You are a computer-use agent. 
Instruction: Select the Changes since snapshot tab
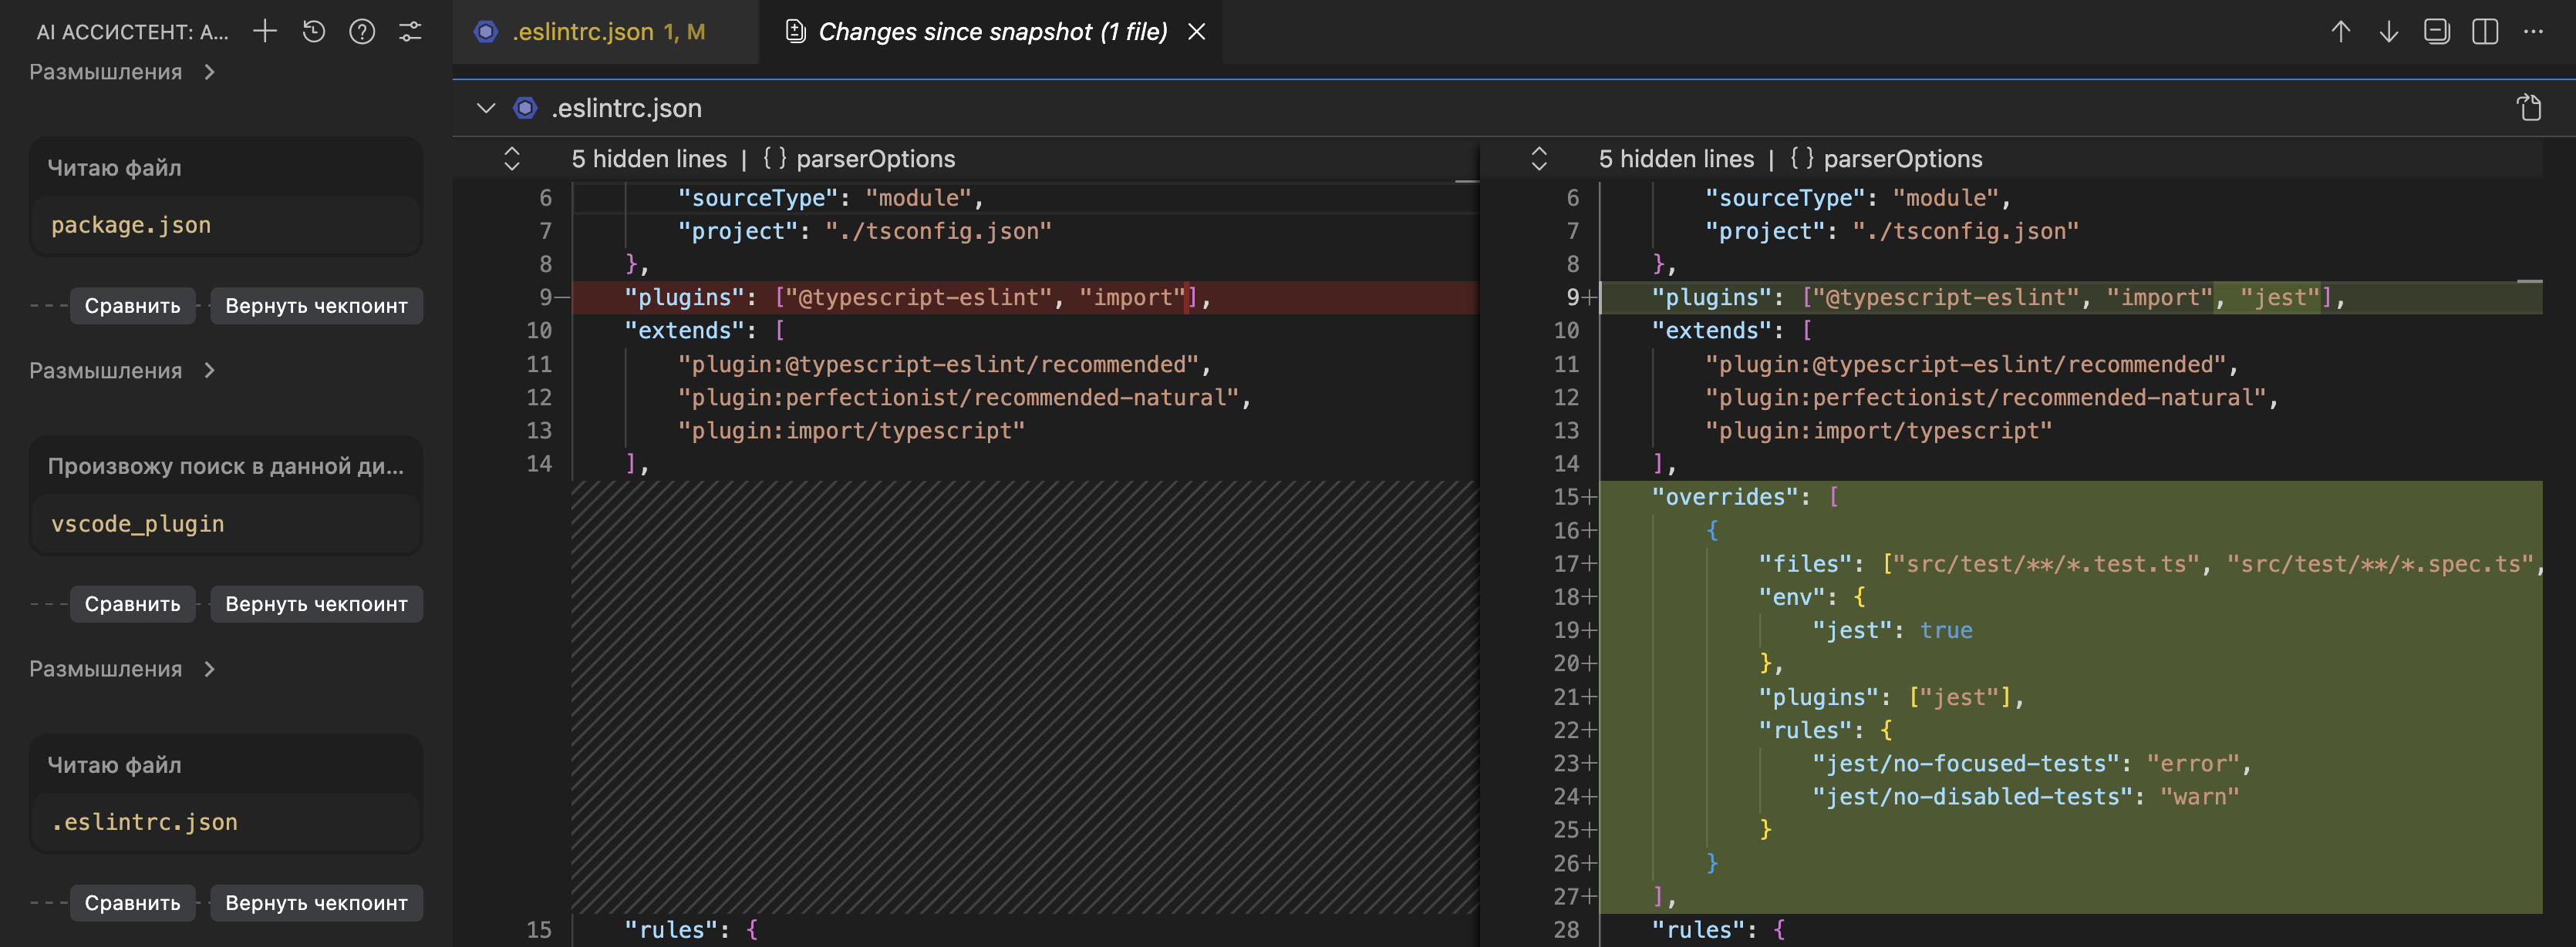(992, 32)
